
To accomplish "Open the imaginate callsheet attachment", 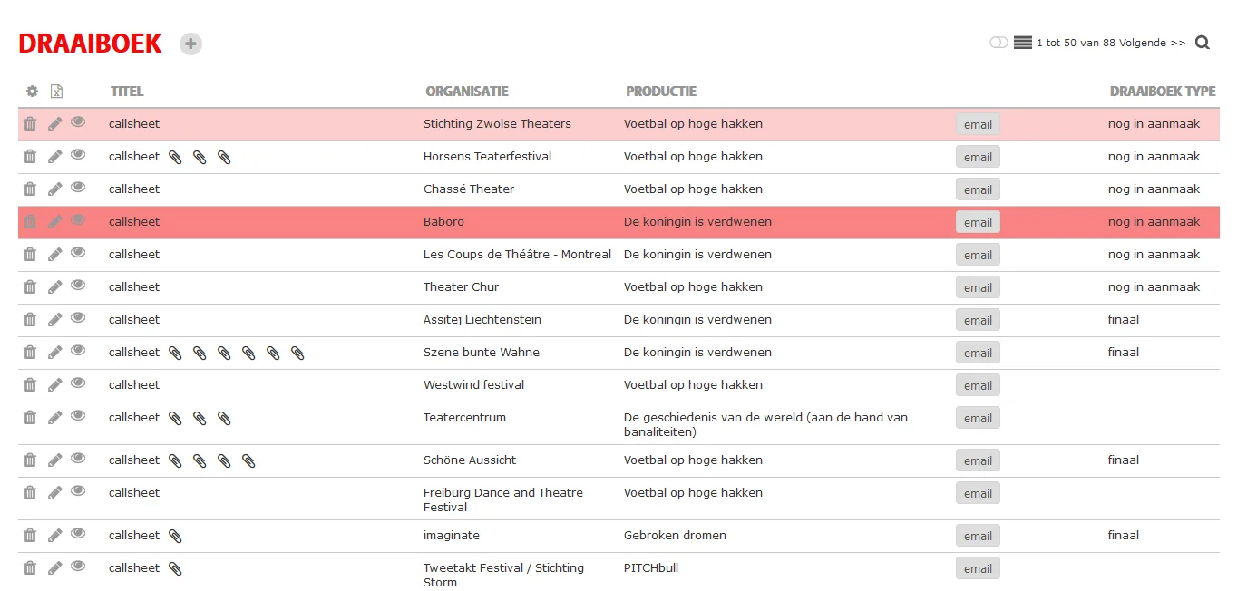I will click(x=175, y=536).
